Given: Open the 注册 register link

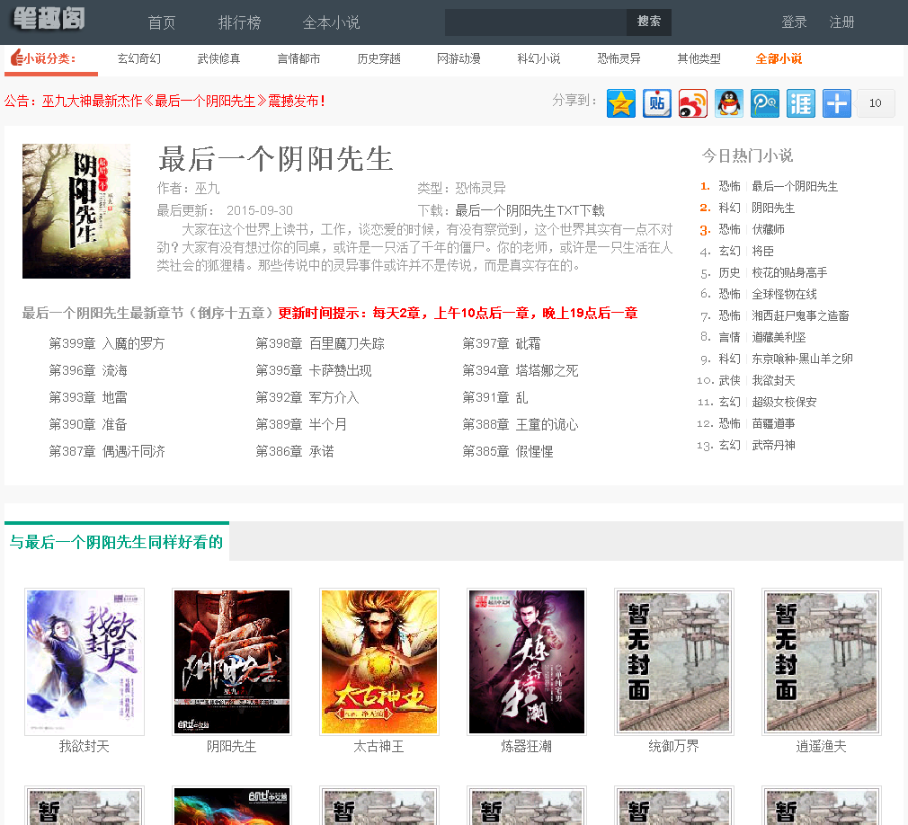Looking at the screenshot, I should tap(841, 22).
